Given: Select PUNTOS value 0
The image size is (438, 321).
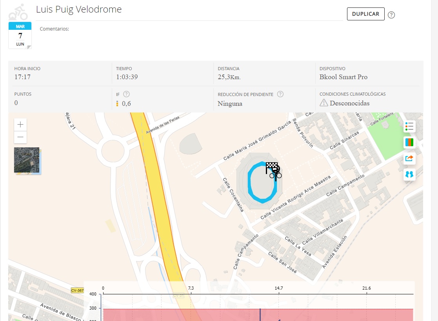Looking at the screenshot, I should tap(16, 103).
